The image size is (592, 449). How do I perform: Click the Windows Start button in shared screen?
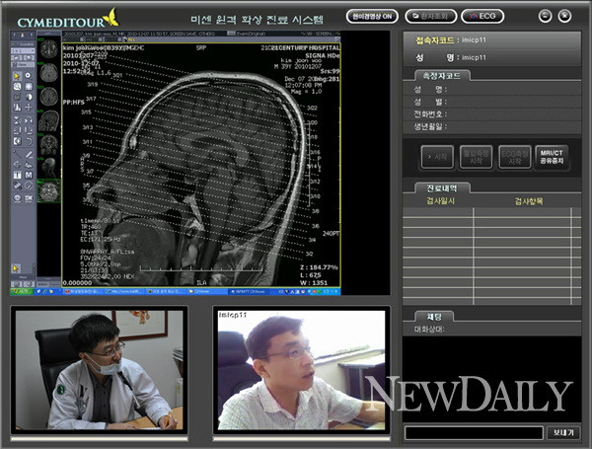(x=22, y=291)
